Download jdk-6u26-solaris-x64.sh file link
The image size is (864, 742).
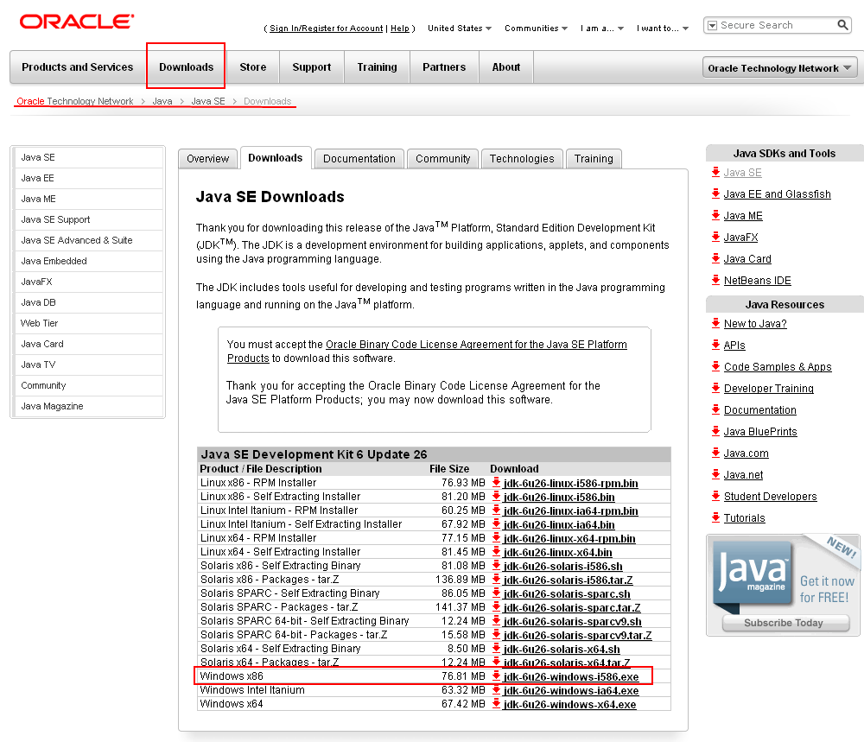click(x=562, y=649)
